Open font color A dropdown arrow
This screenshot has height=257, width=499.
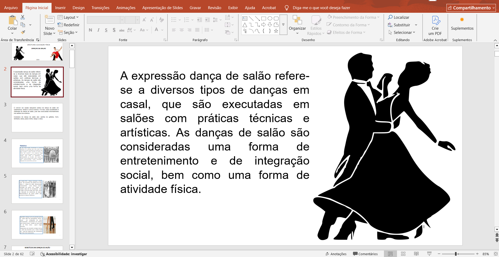[162, 30]
